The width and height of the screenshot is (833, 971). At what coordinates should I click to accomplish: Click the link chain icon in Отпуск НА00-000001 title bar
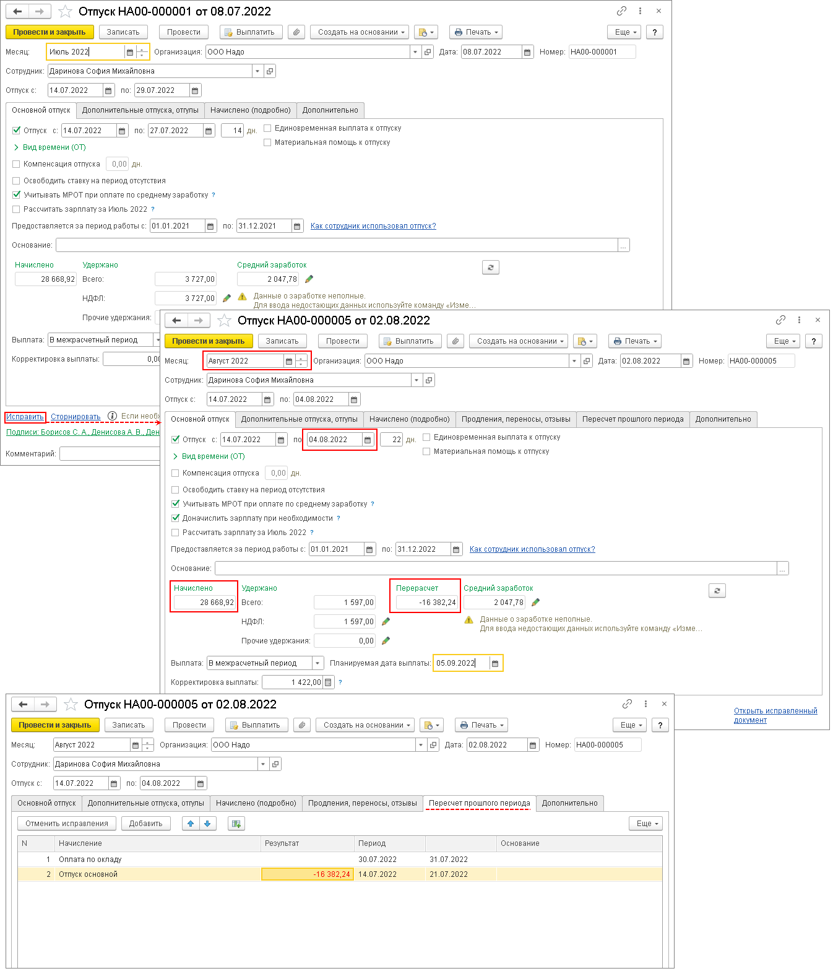(x=621, y=11)
